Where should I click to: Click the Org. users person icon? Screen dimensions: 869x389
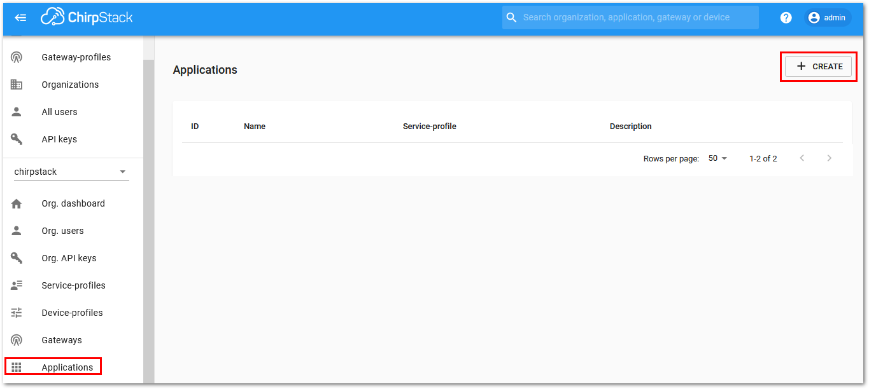coord(17,231)
